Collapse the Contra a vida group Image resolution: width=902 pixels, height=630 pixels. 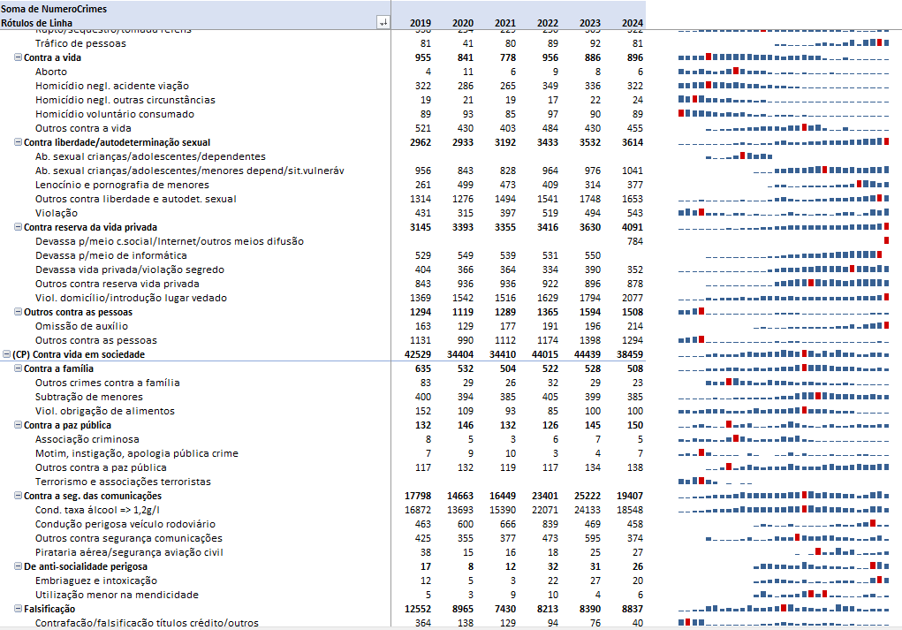point(18,57)
